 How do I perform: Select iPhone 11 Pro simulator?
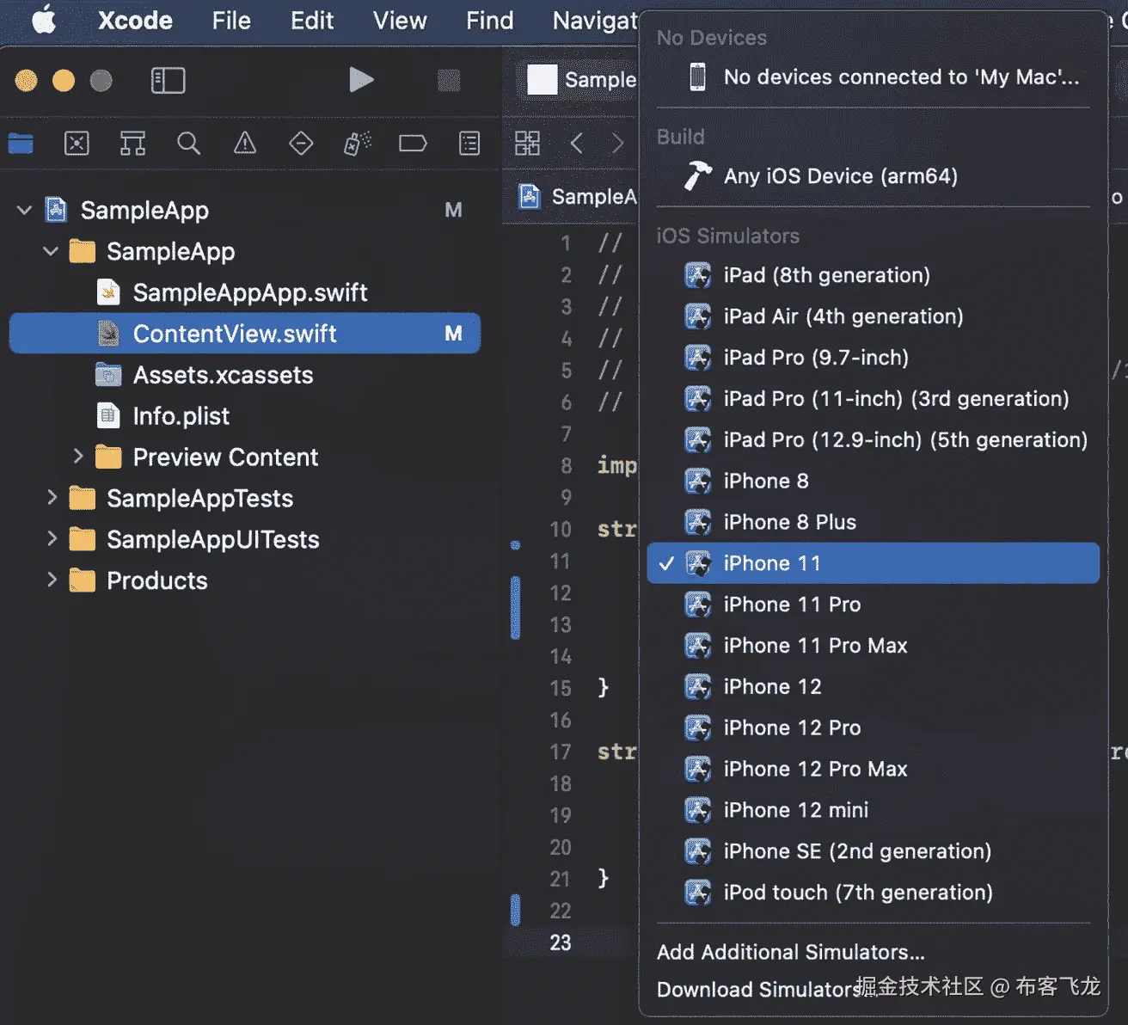click(x=874, y=605)
